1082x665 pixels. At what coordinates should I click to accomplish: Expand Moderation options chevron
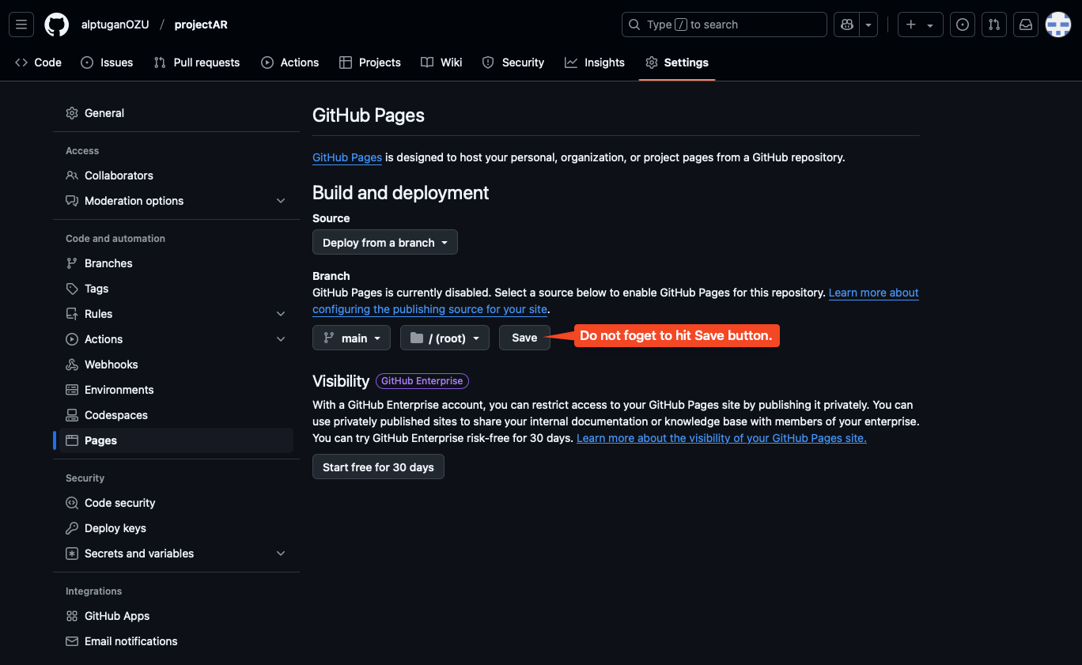(x=281, y=201)
